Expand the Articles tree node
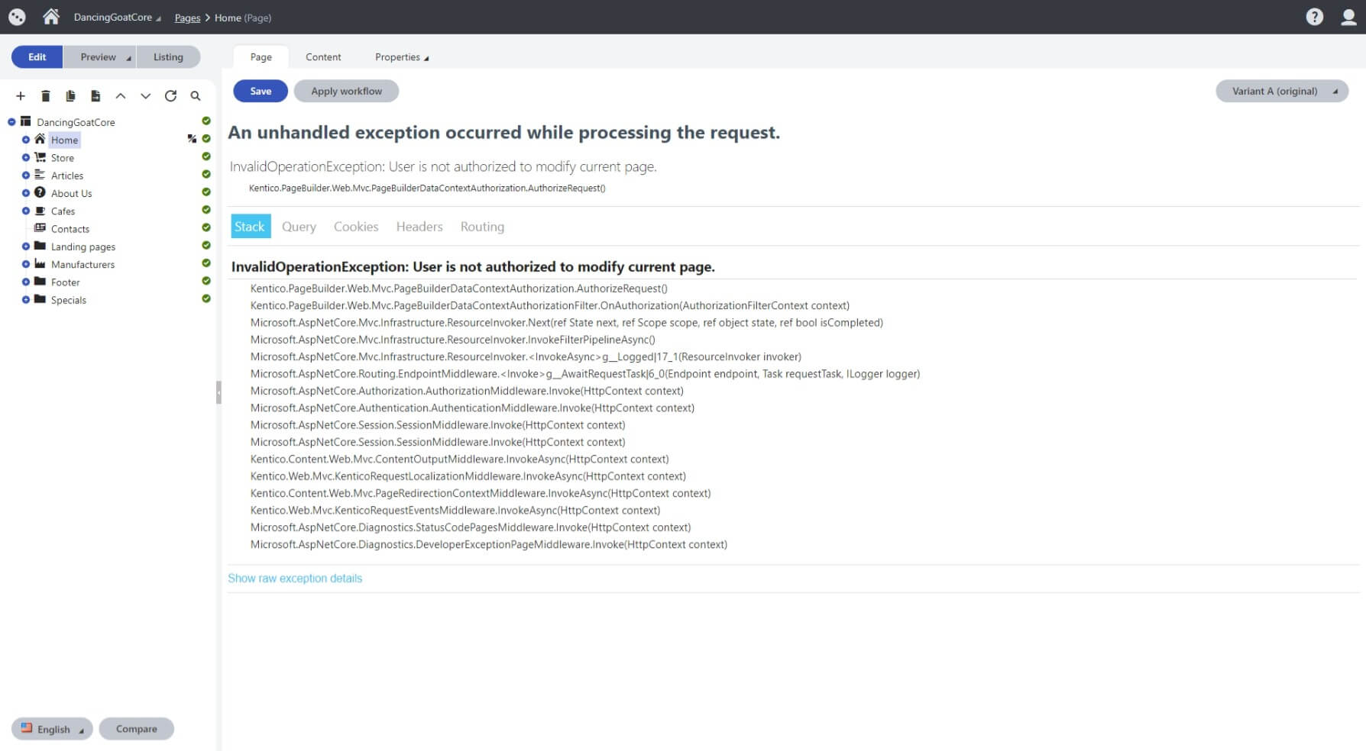Image resolution: width=1366 pixels, height=751 pixels. tap(26, 176)
